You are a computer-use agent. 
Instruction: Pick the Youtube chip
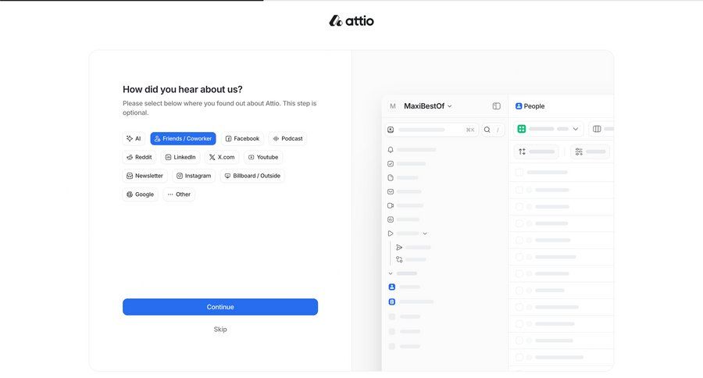tap(263, 158)
